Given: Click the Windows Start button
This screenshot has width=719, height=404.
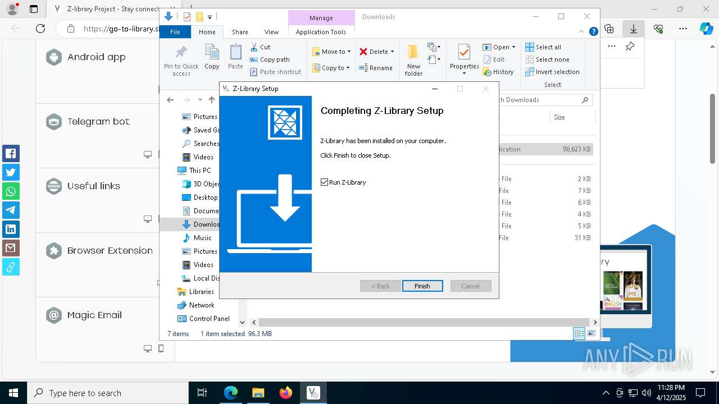Looking at the screenshot, I should (x=13, y=393).
